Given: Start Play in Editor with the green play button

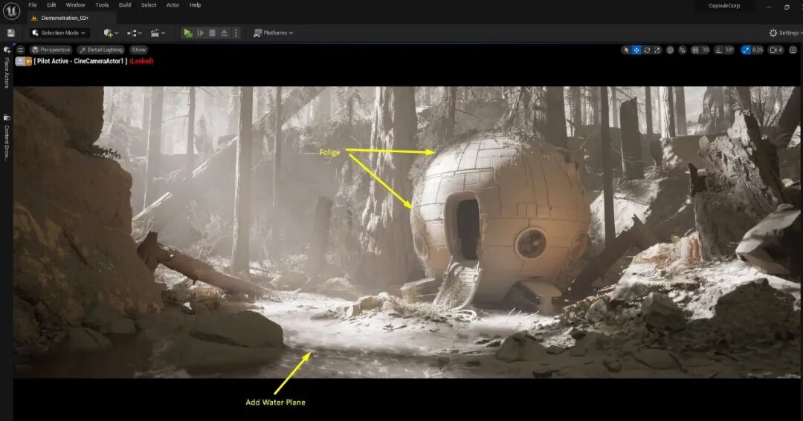Looking at the screenshot, I should [188, 33].
